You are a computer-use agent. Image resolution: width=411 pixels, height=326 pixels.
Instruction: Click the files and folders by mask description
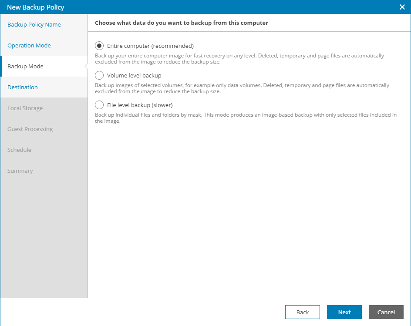[246, 118]
